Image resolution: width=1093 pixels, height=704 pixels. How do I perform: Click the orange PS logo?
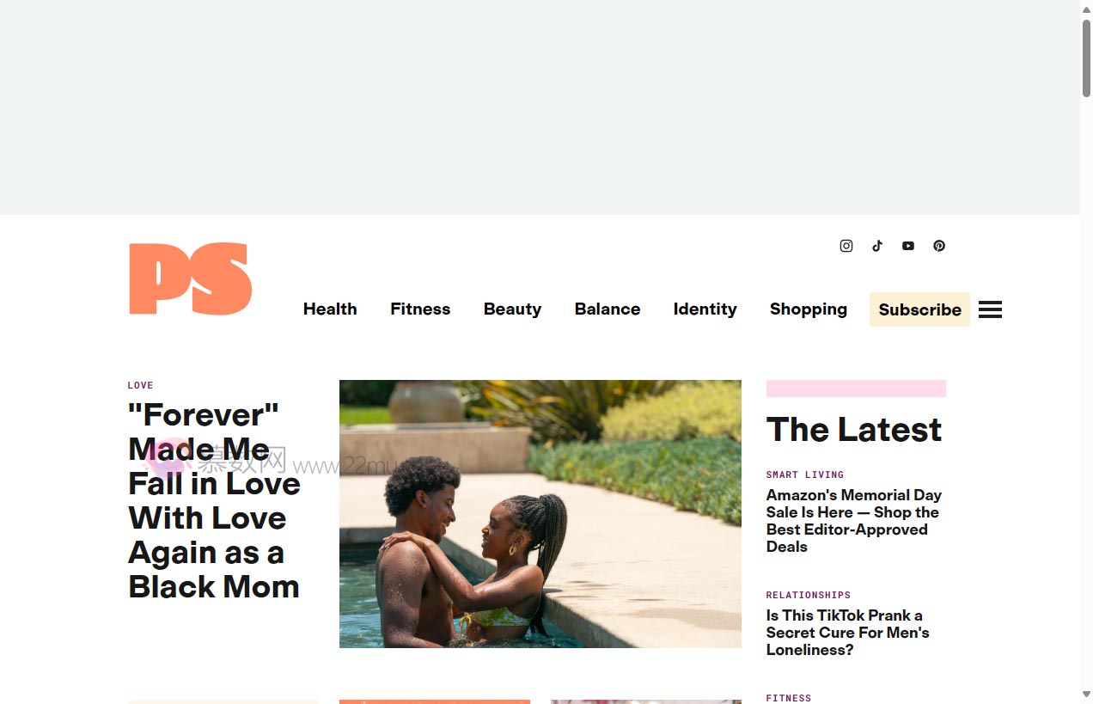pos(190,279)
